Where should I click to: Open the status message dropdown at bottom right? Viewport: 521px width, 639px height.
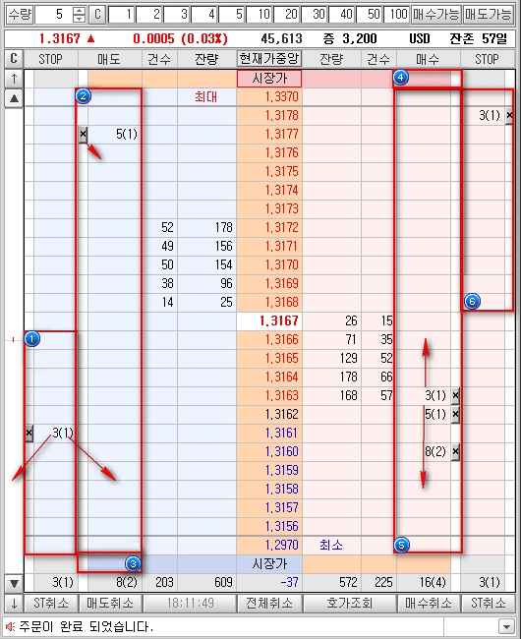click(x=506, y=626)
